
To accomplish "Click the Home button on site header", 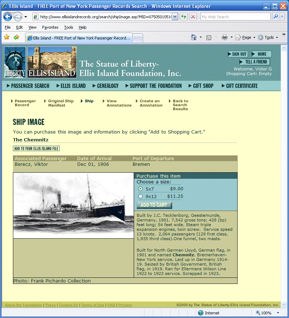I will [261, 54].
